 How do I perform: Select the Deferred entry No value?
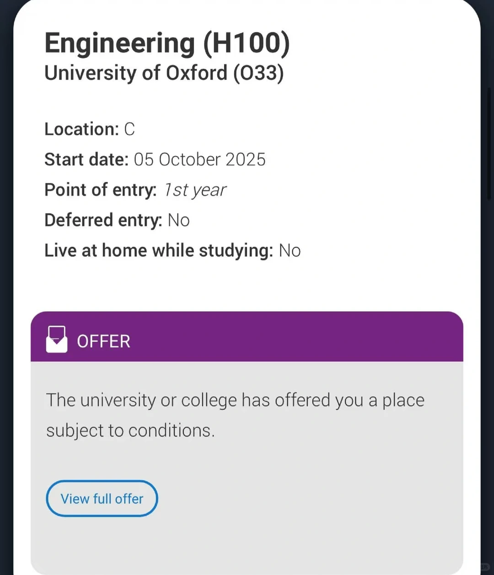pos(179,220)
